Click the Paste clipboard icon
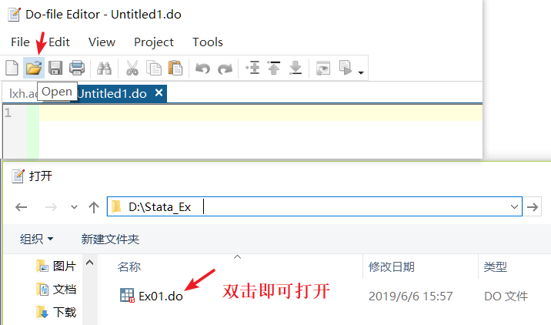The width and height of the screenshot is (551, 325). point(175,68)
